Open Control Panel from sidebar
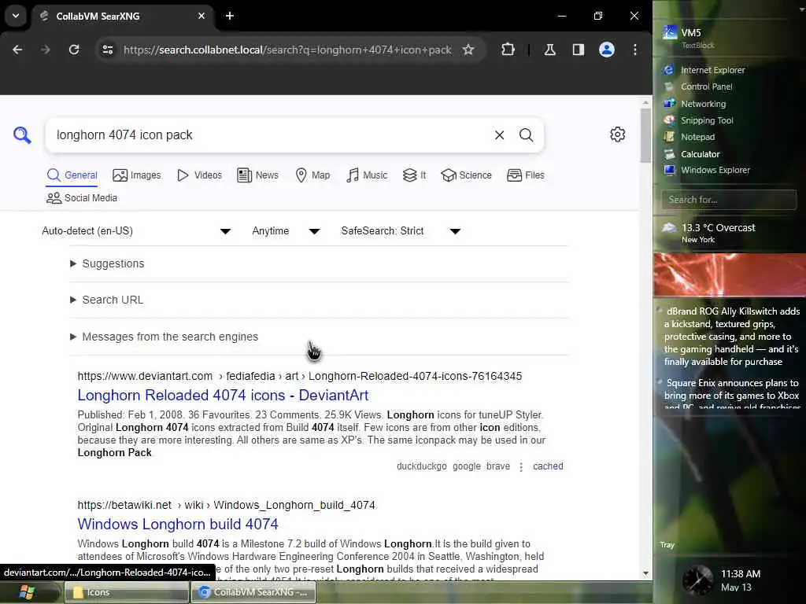Image resolution: width=806 pixels, height=604 pixels. (699, 87)
